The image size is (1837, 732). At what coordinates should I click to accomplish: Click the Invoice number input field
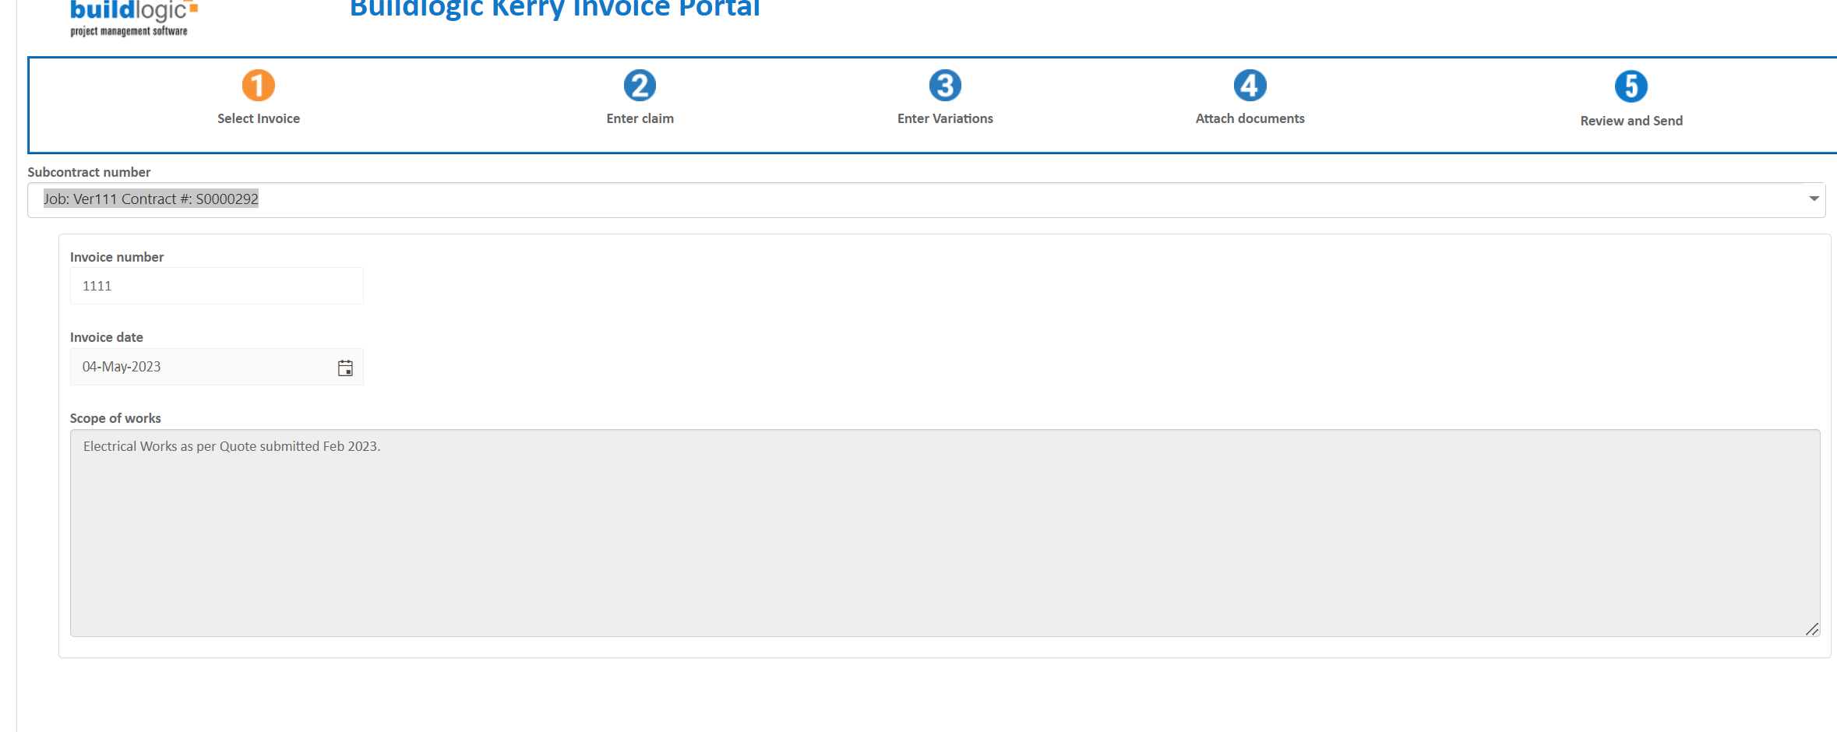tap(217, 286)
